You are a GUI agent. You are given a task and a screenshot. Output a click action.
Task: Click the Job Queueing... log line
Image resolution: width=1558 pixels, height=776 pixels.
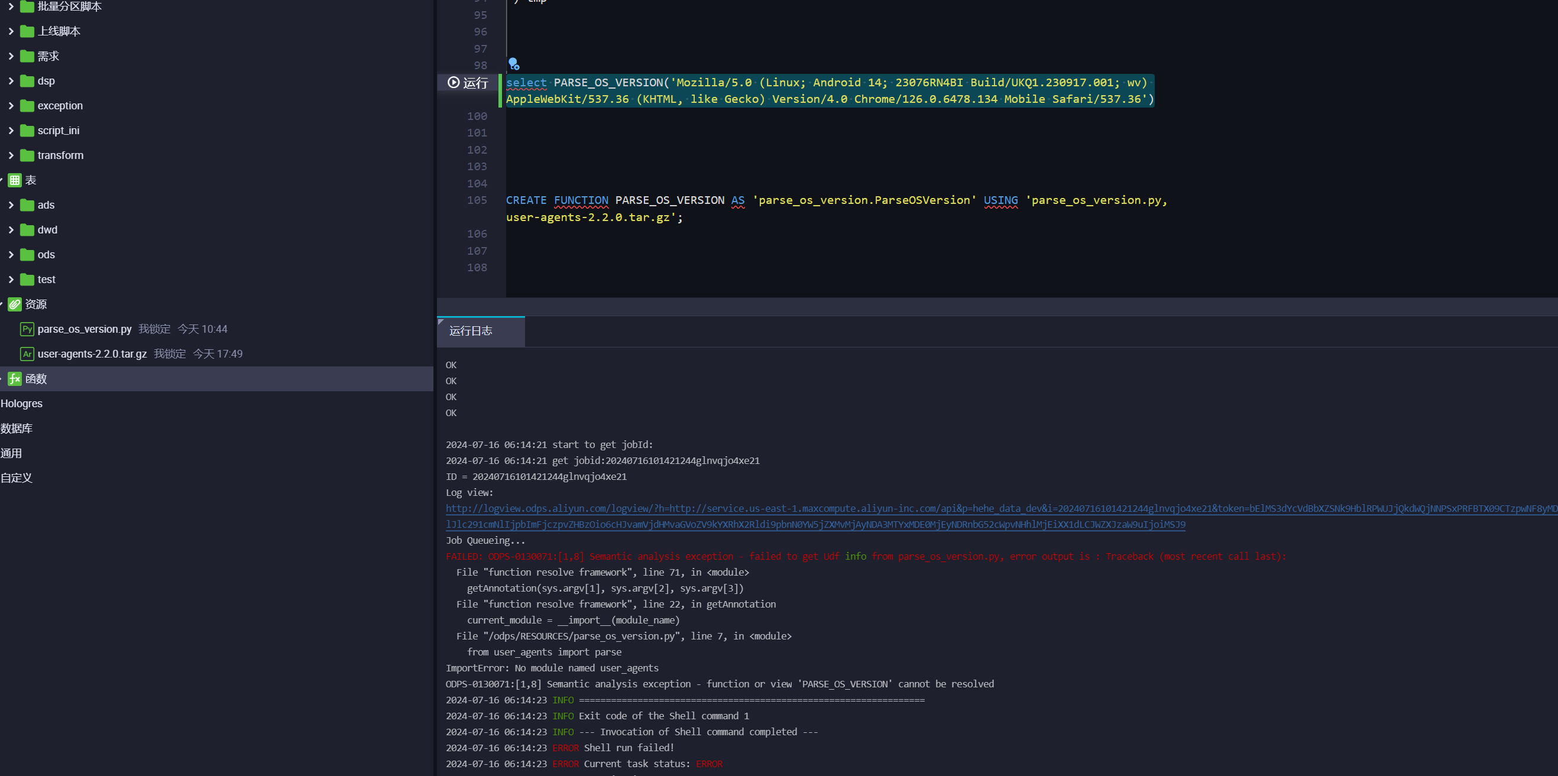click(x=485, y=540)
